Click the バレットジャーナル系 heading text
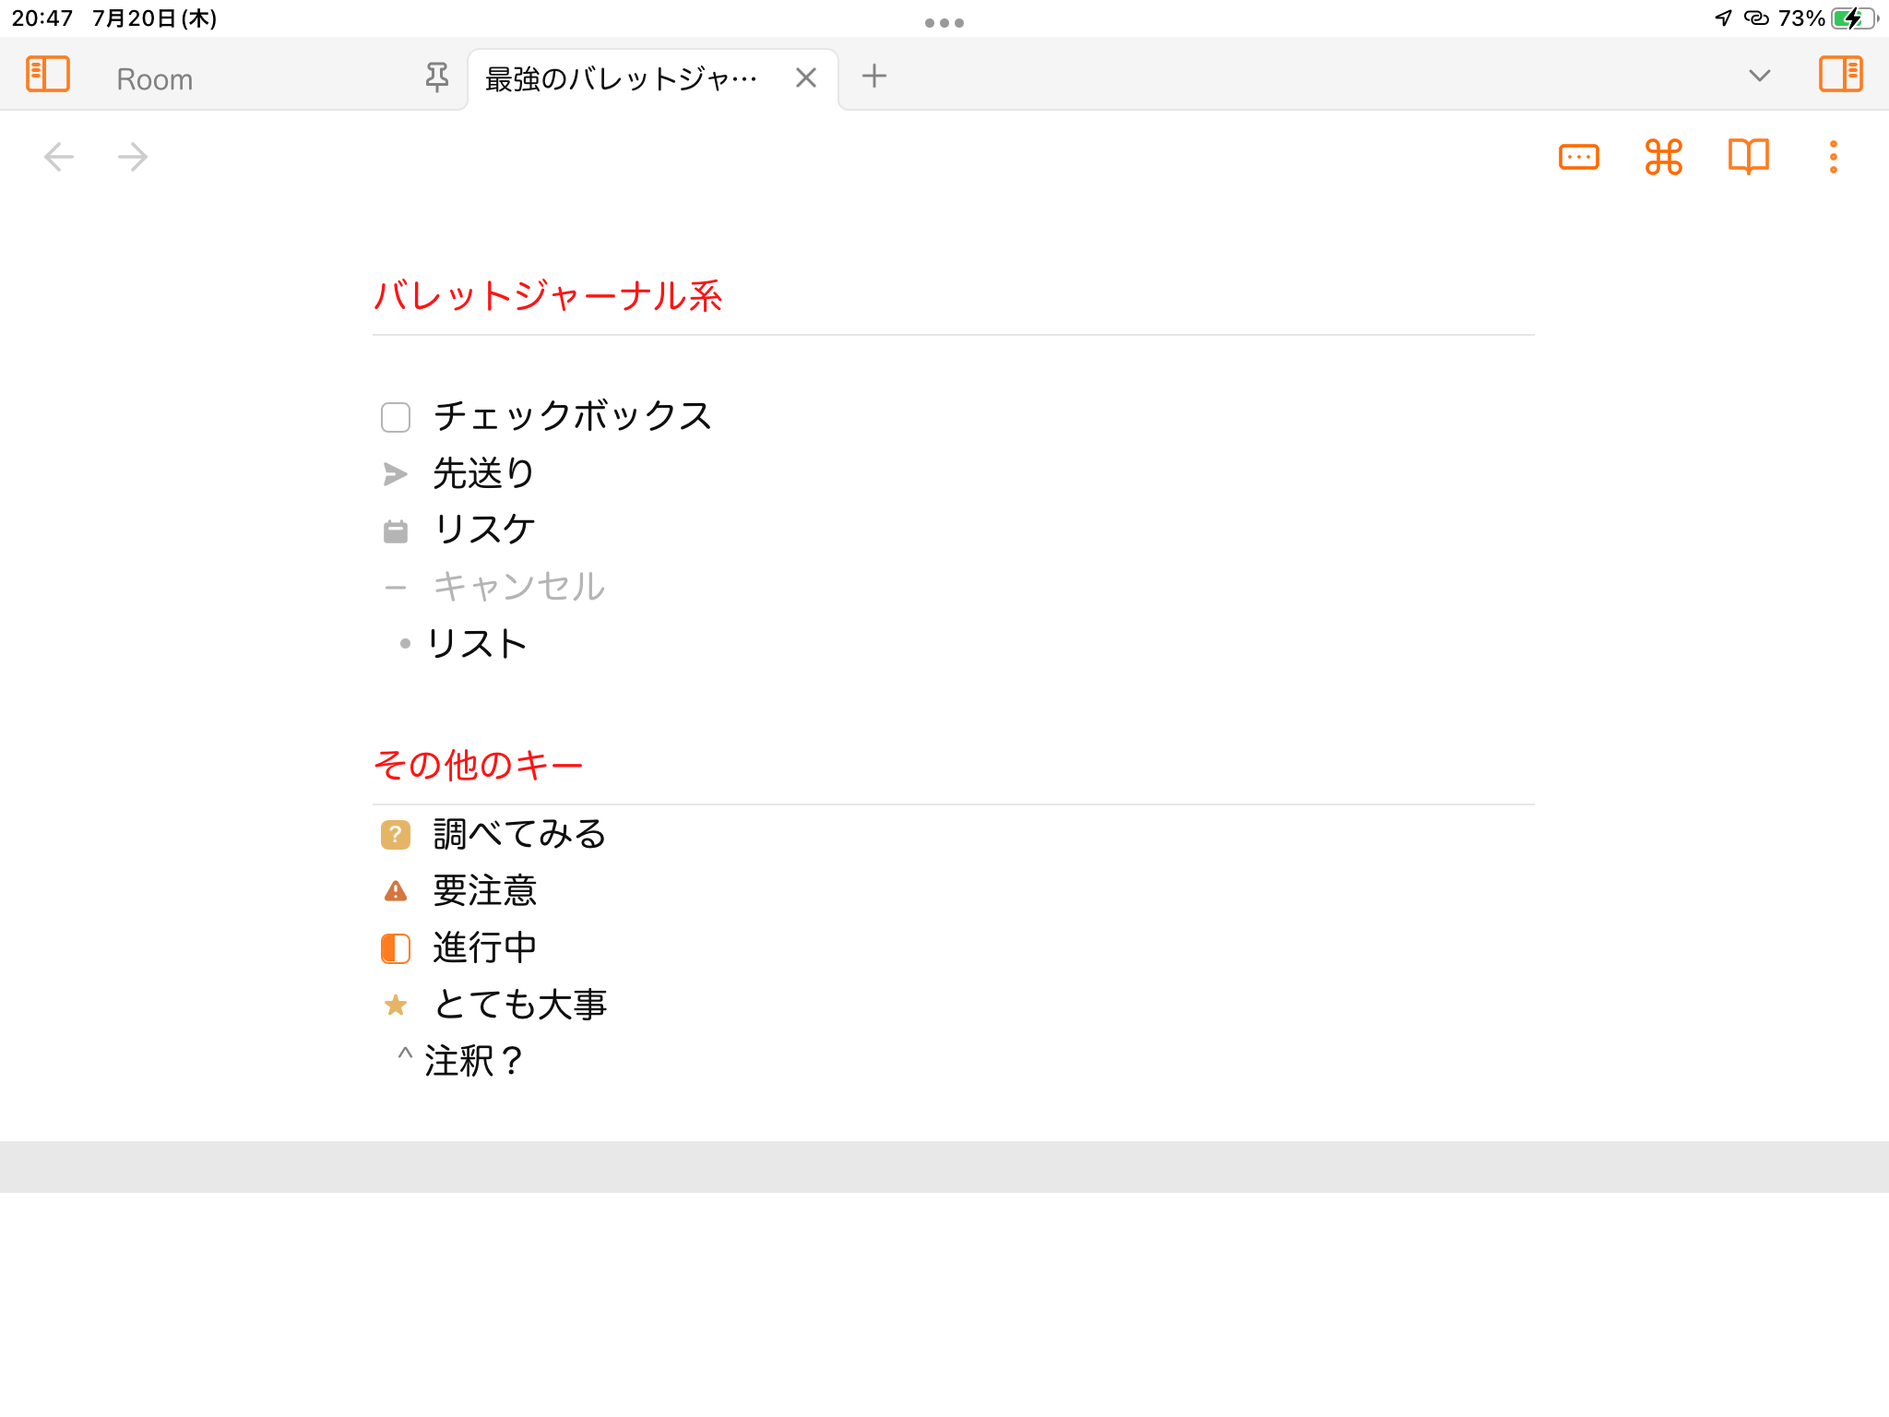1889x1417 pixels. tap(548, 296)
